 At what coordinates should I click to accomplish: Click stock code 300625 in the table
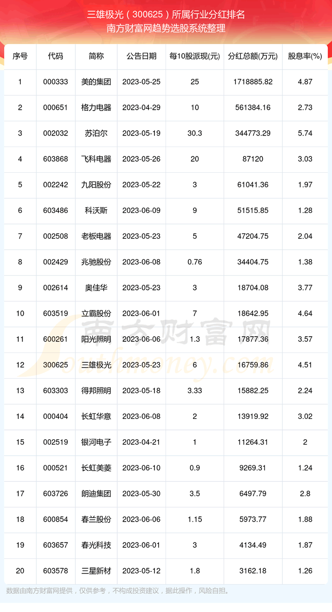[x=56, y=365]
